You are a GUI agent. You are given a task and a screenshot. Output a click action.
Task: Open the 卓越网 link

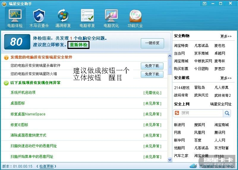point(220,53)
